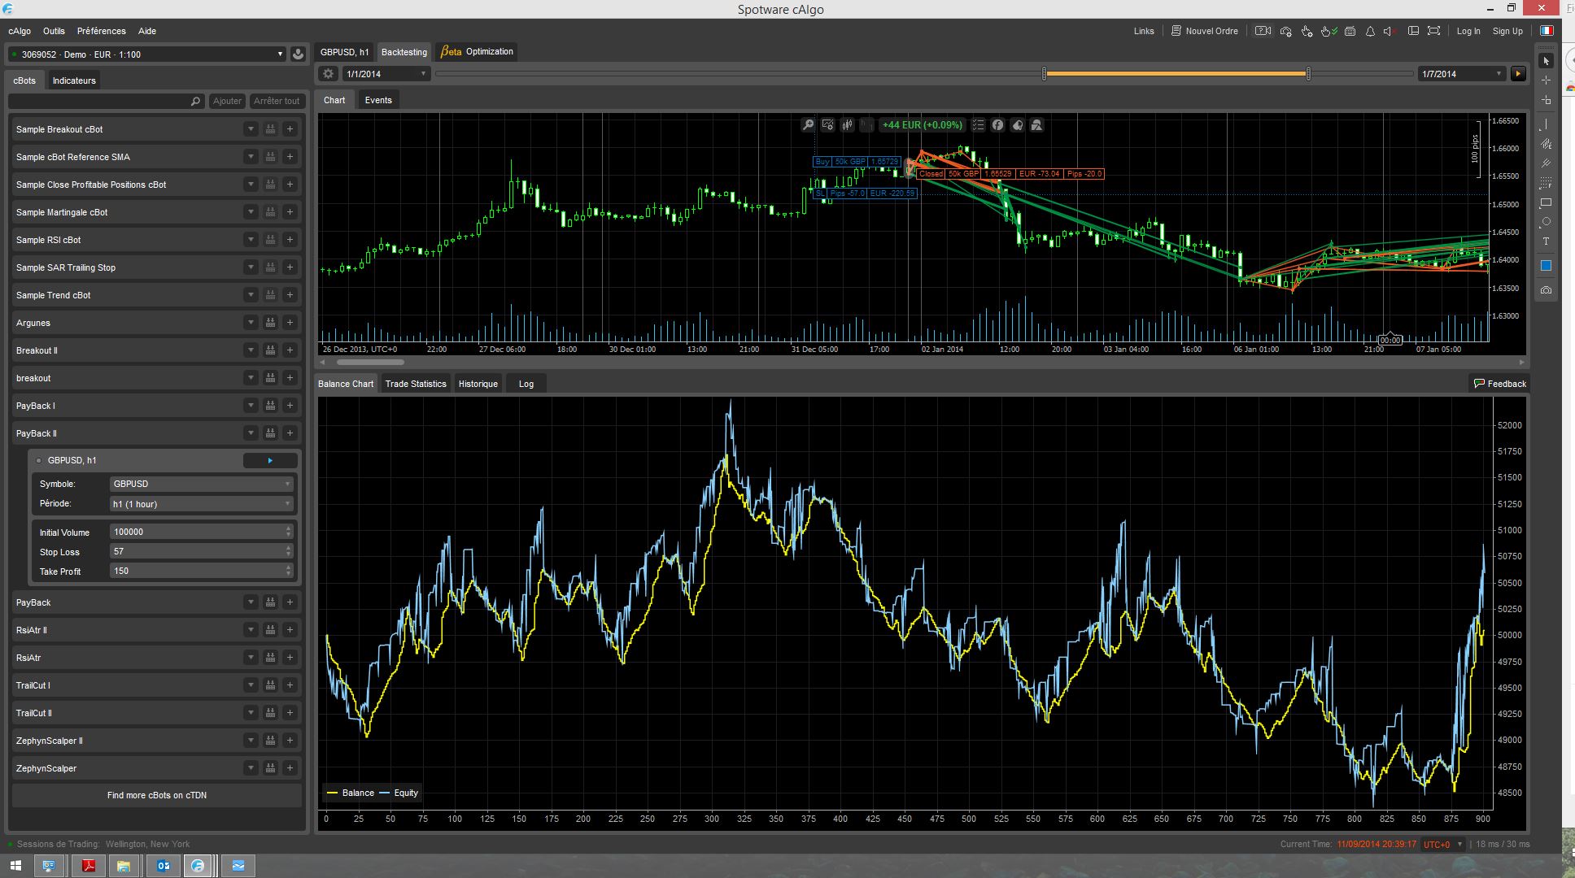Select the ellipse drawing tool
Viewport: 1575px width, 878px height.
(1546, 222)
